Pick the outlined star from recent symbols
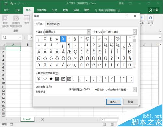Screen dimensions: 163x127 pos(45,79)
